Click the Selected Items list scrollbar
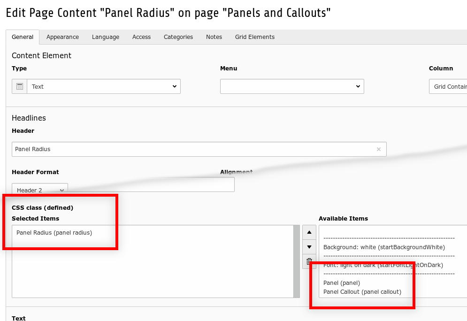This screenshot has height=321, width=467. tap(297, 261)
